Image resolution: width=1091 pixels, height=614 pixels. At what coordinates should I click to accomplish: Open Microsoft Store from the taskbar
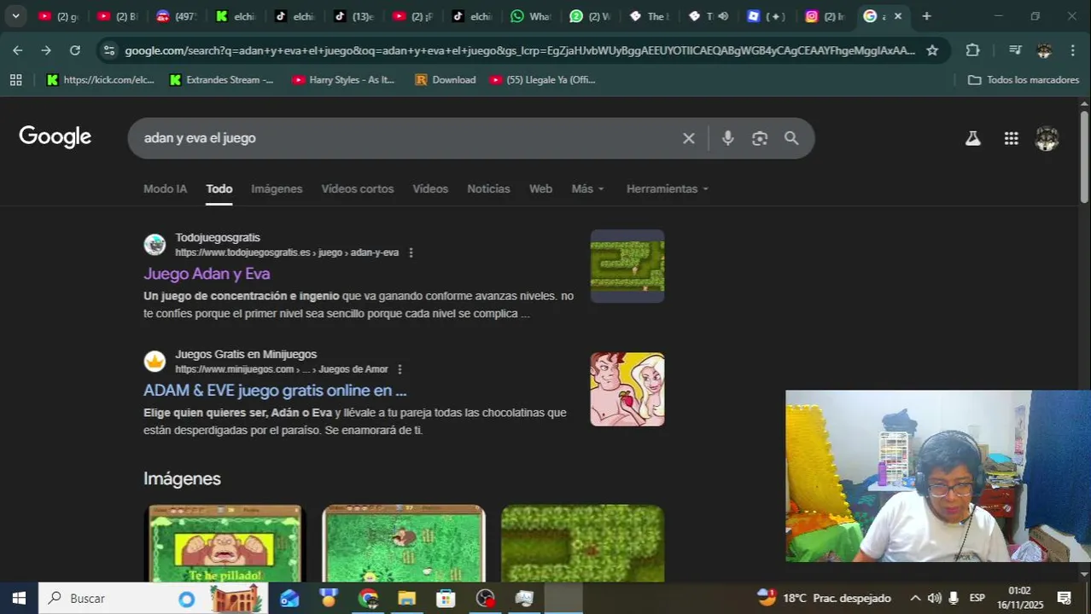point(446,598)
